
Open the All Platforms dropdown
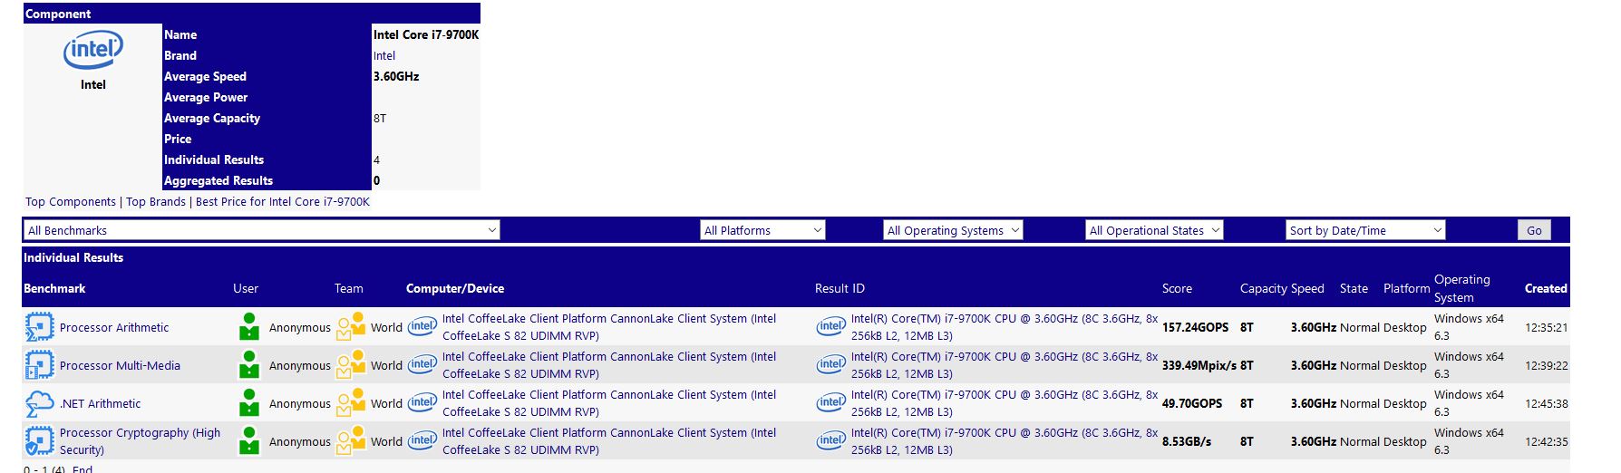762,230
